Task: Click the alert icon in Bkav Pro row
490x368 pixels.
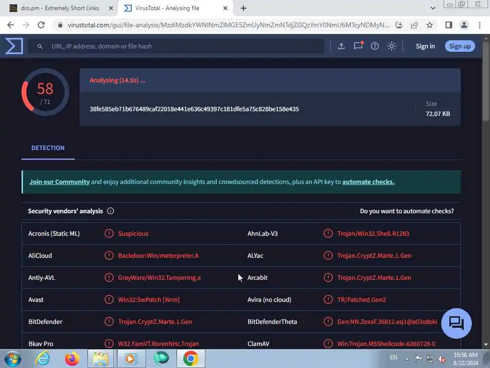Action: 109,344
